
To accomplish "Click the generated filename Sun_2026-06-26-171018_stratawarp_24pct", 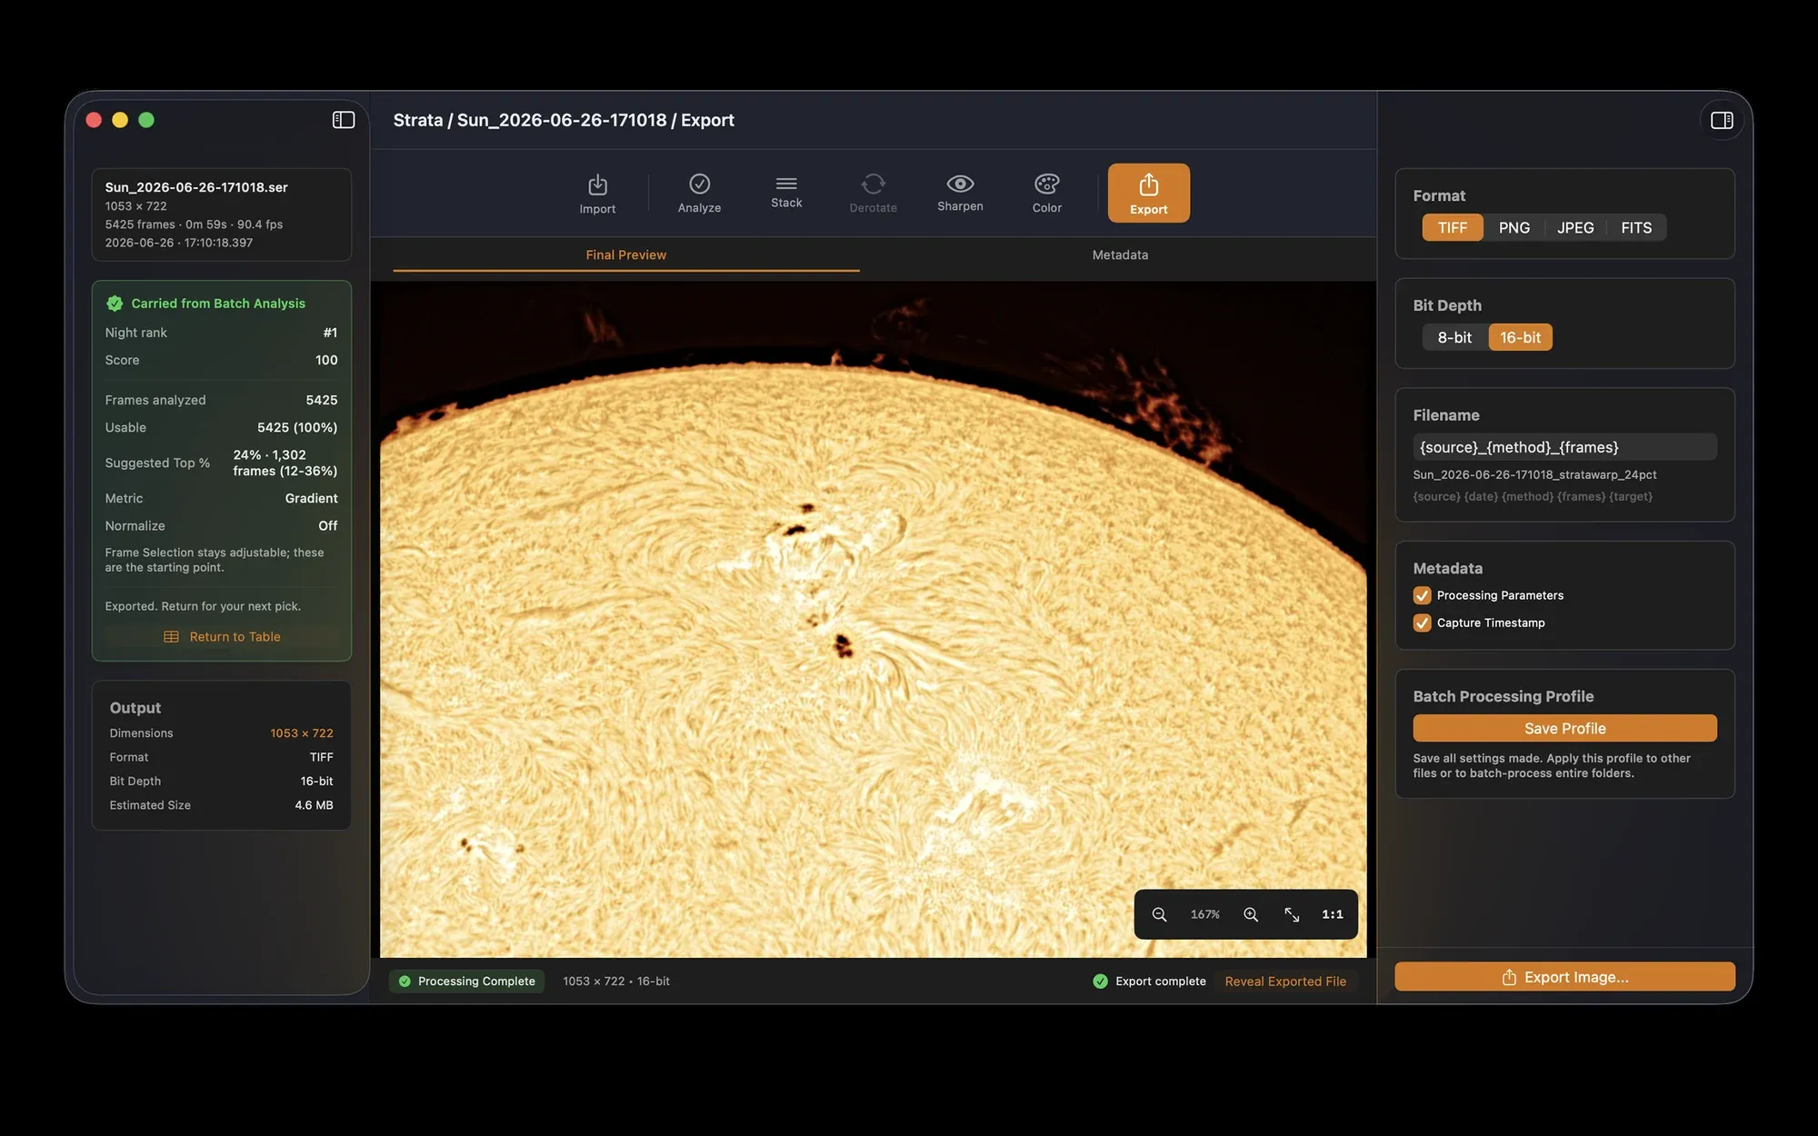I will pyautogui.click(x=1534, y=474).
